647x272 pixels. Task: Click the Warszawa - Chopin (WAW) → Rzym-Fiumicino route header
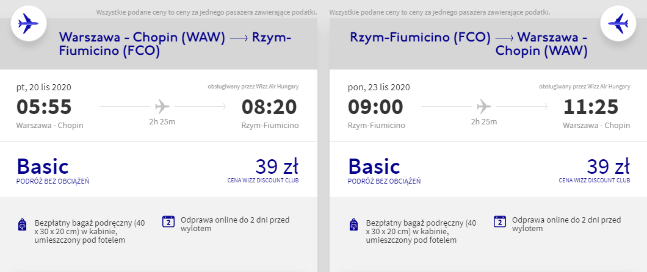point(175,44)
